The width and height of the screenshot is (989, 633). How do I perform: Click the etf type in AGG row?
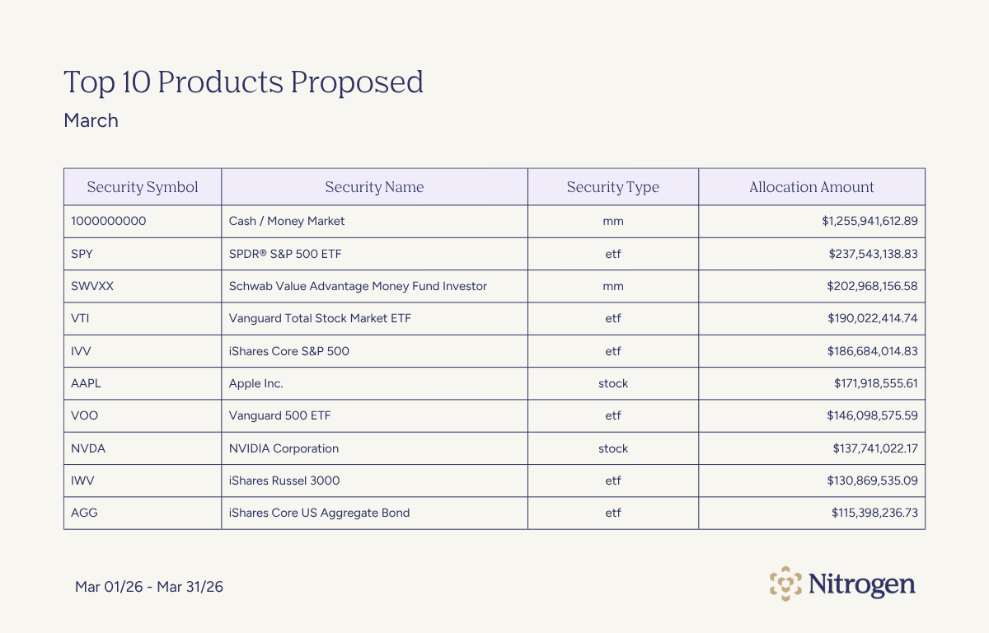click(x=613, y=513)
